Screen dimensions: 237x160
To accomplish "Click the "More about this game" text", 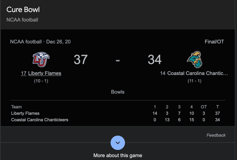I will click(x=118, y=155).
